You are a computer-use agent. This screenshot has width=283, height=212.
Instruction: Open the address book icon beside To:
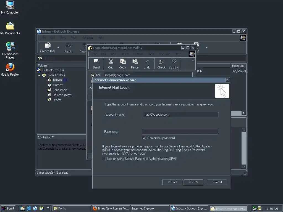point(93,75)
